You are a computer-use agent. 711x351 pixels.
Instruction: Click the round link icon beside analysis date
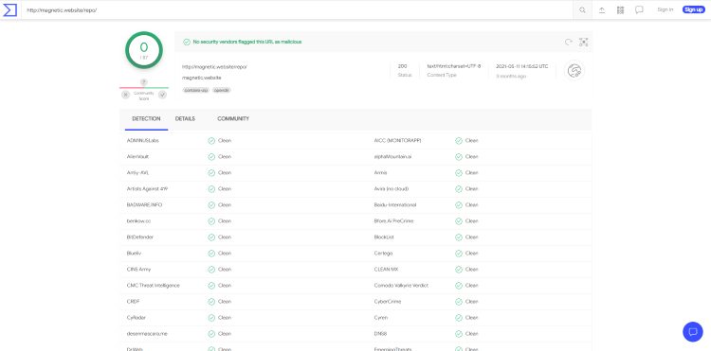574,71
